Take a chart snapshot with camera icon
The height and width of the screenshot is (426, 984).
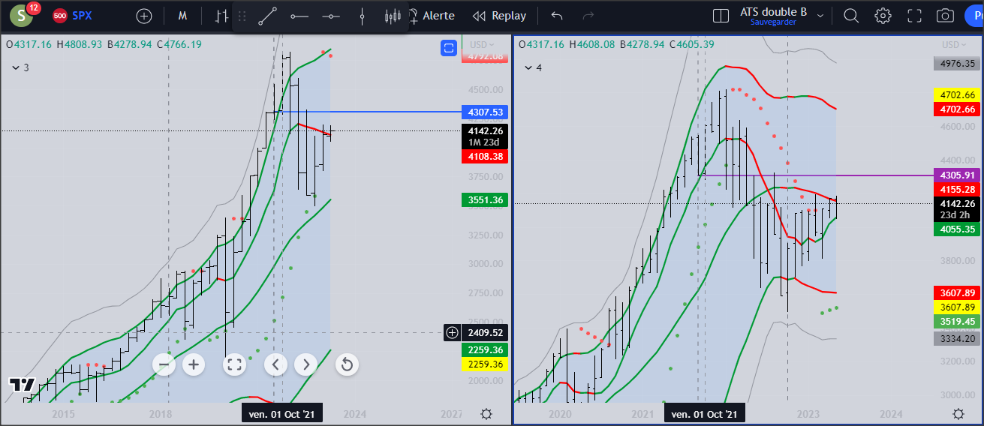945,16
